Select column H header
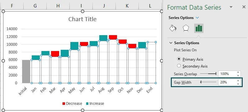Image resolution: width=248 pixels, height=112 pixels. click(x=58, y=6)
